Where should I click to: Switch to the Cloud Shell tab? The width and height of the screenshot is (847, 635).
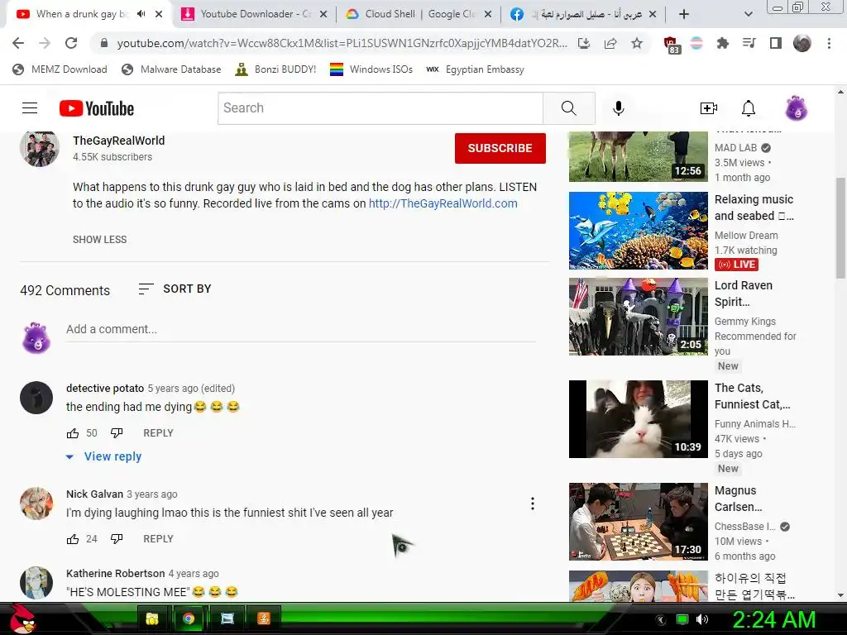coord(419,14)
